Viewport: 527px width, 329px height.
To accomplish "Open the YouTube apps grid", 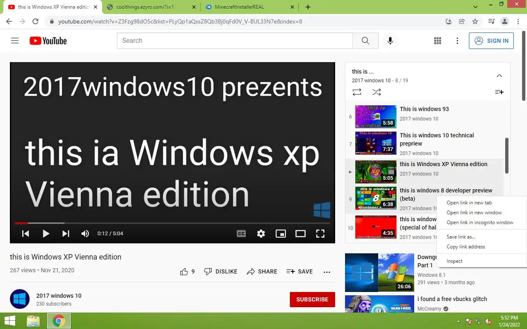I will [x=438, y=41].
